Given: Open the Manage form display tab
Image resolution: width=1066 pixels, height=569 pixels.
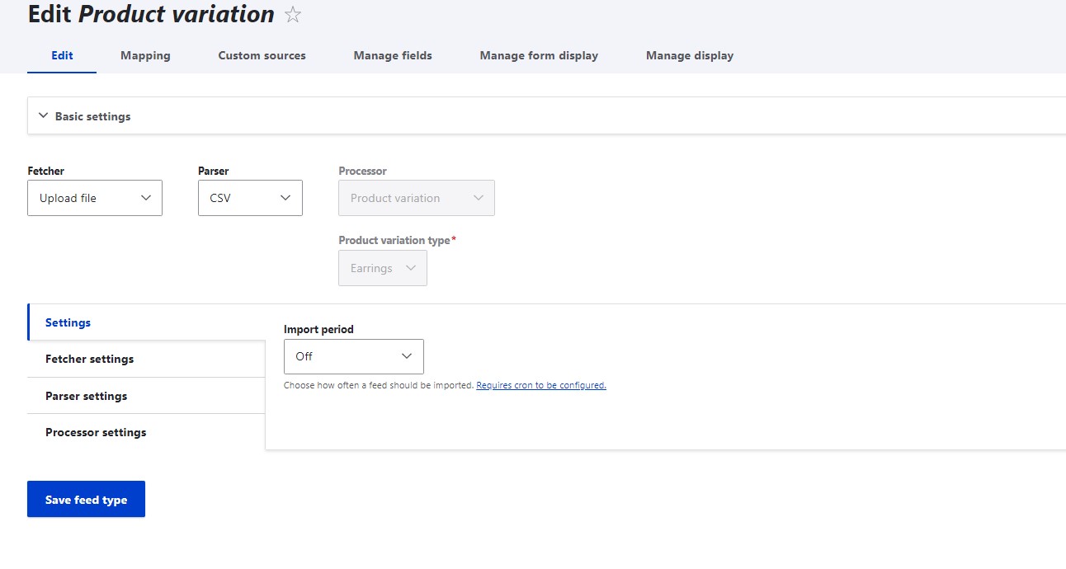Looking at the screenshot, I should point(538,55).
